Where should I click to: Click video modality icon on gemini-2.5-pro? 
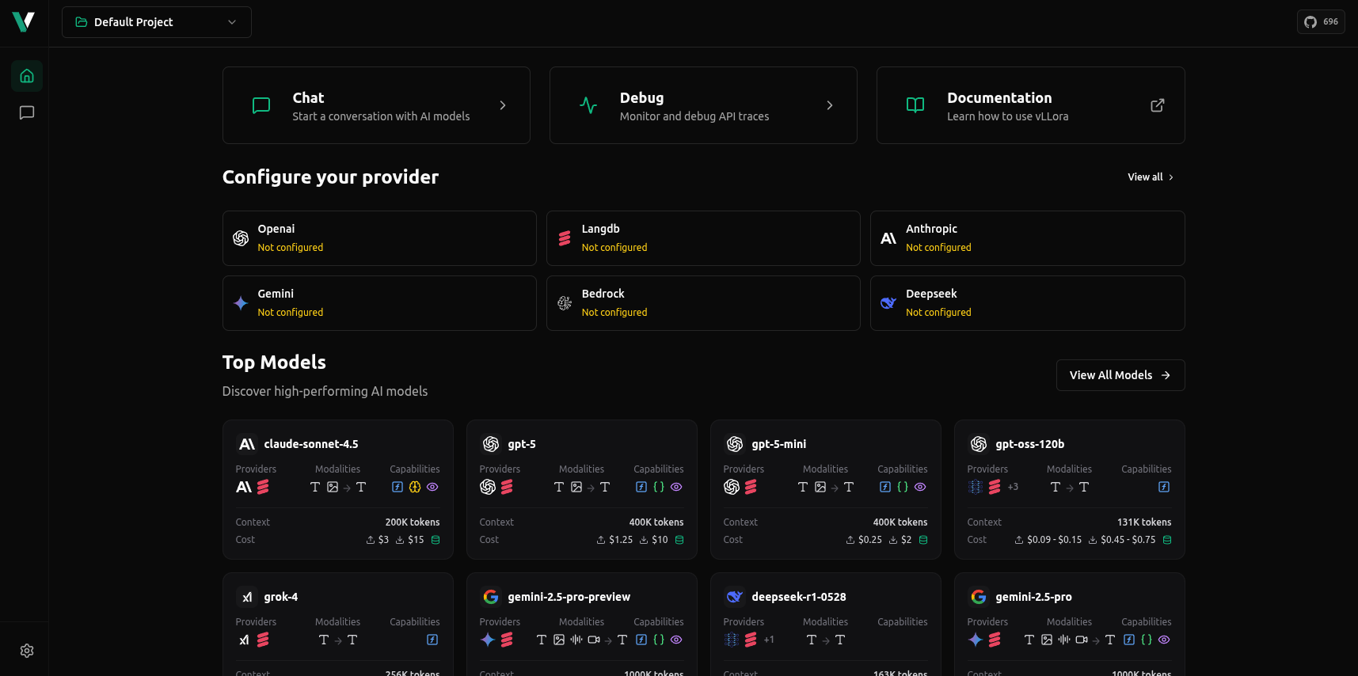click(x=1082, y=640)
